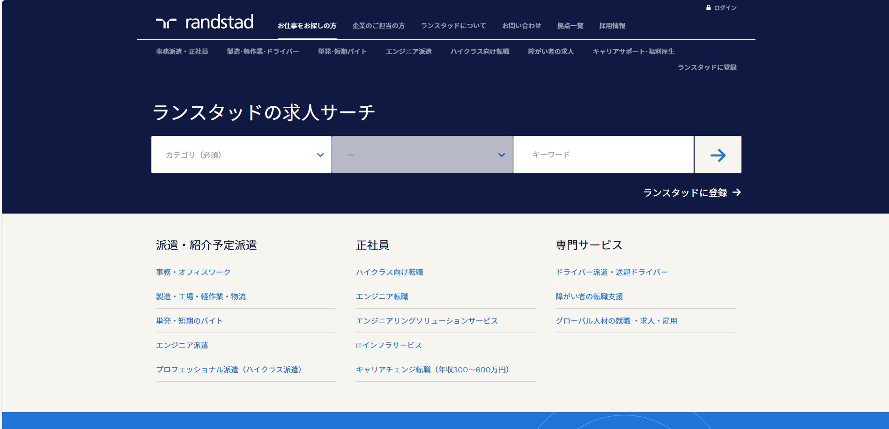Open the ハイクラス向け転職 link under 正社員
The height and width of the screenshot is (429, 889).
(x=389, y=272)
